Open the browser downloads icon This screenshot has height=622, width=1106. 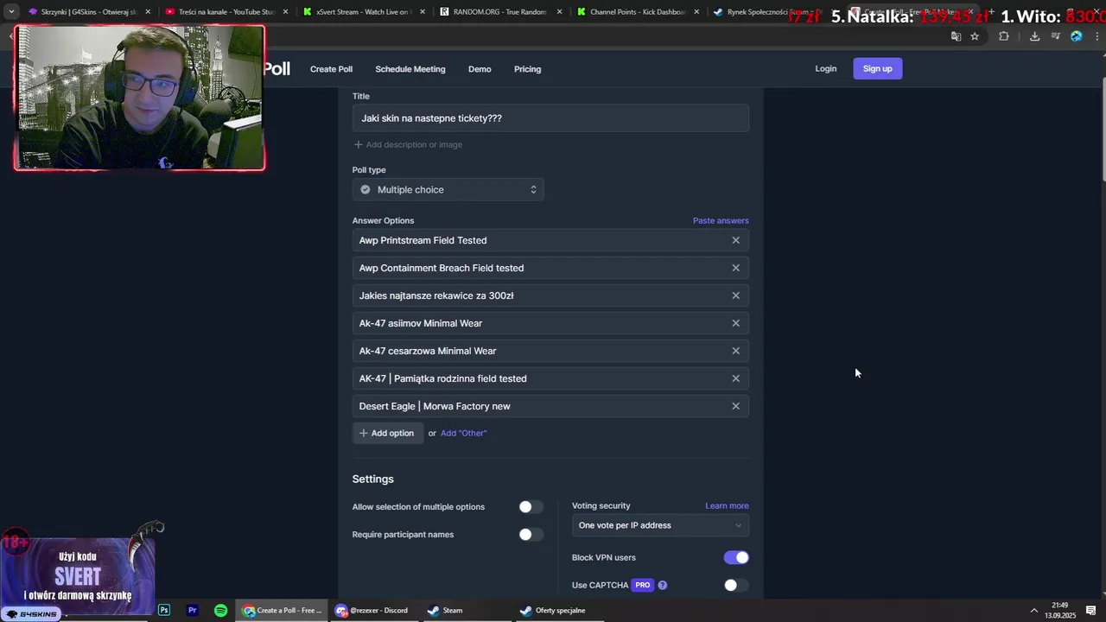coord(1034,36)
